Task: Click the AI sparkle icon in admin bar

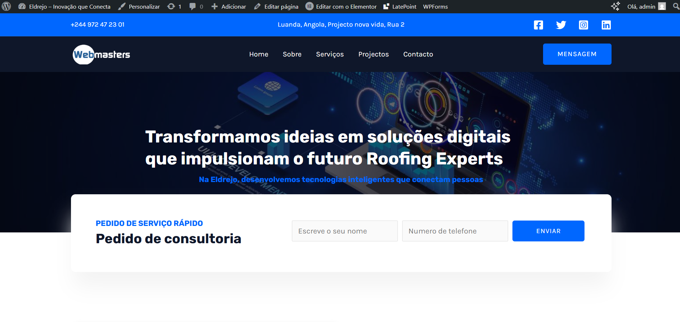Action: [x=615, y=6]
